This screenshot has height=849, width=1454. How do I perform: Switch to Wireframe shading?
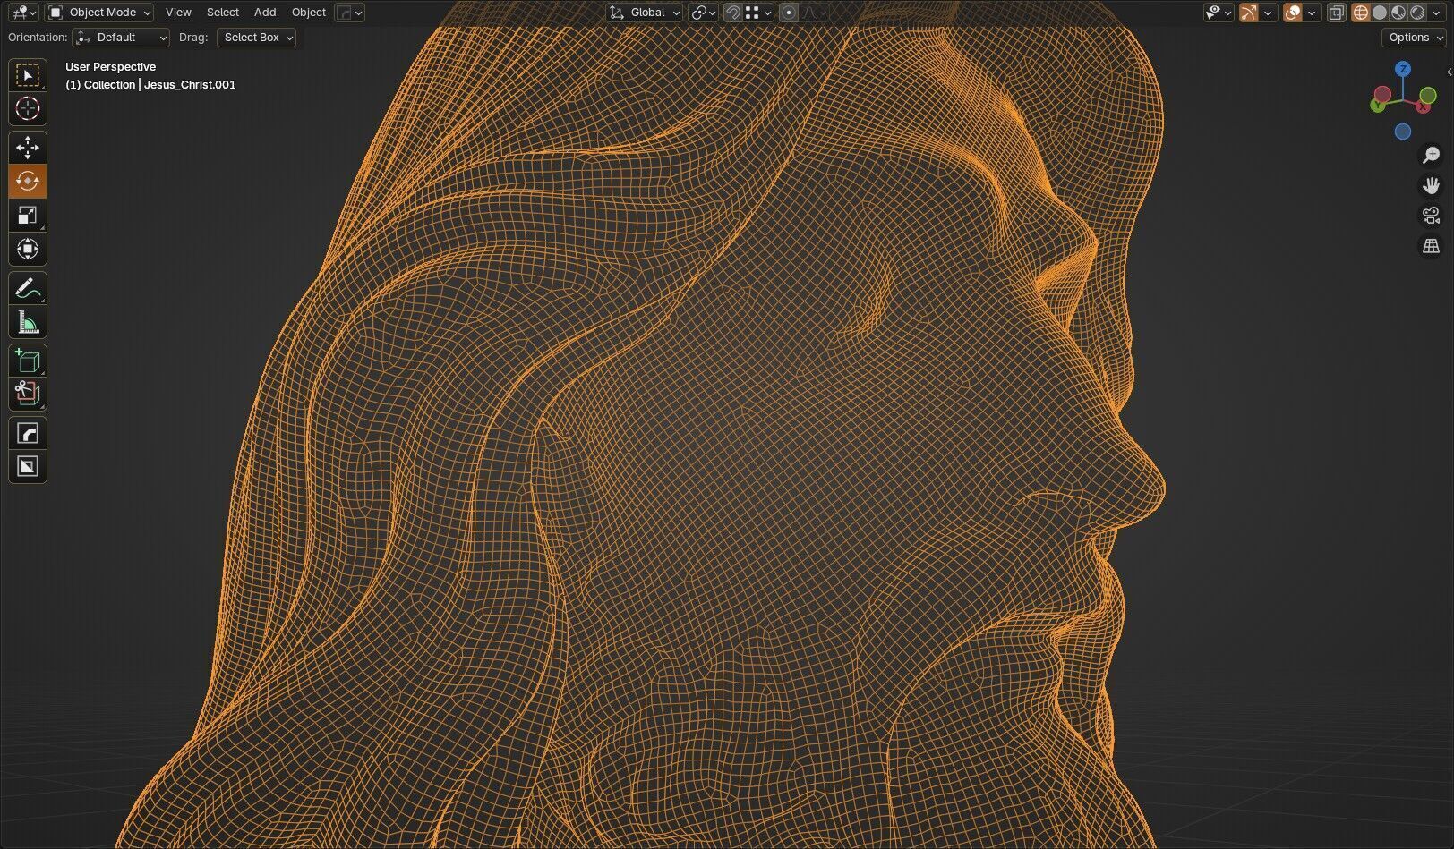[1361, 13]
